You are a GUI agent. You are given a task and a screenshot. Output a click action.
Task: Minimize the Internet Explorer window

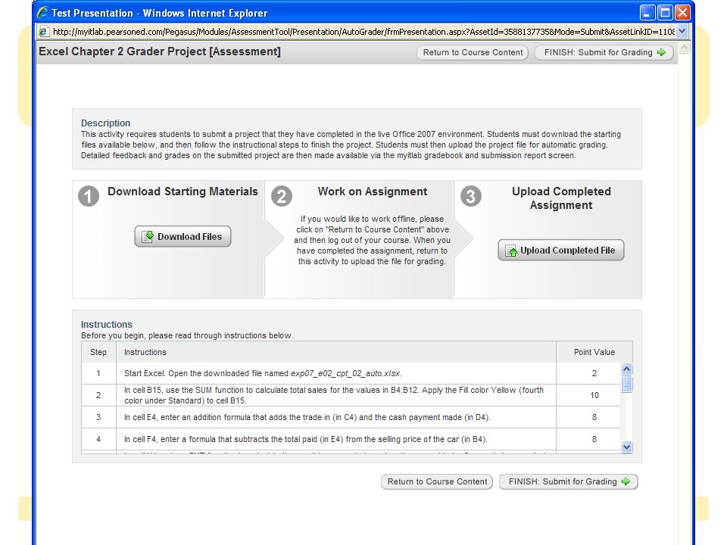[x=647, y=13]
